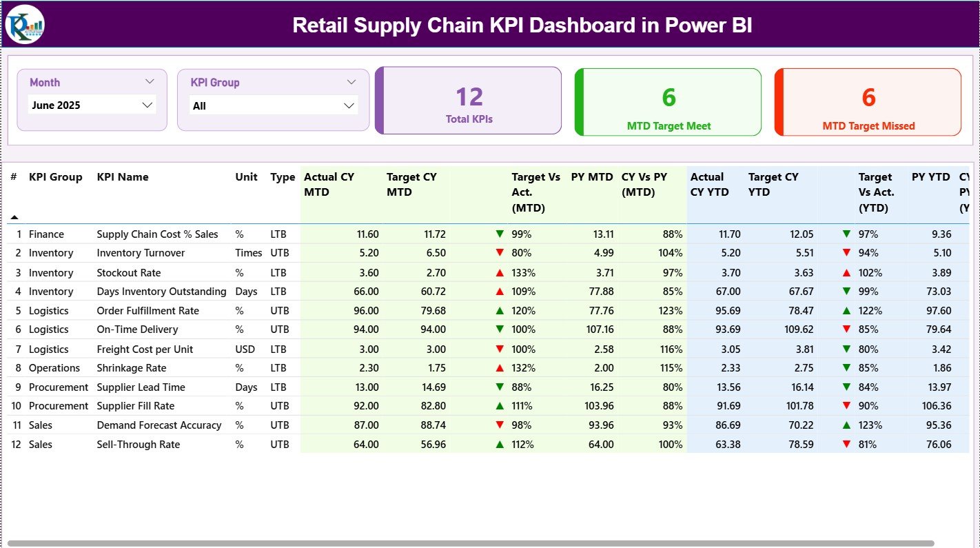Click the ascending sort arrow under the # header
This screenshot has width=980, height=548.
tap(14, 216)
